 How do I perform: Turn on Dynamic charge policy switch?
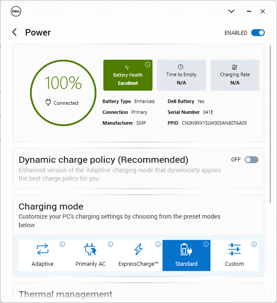click(251, 160)
